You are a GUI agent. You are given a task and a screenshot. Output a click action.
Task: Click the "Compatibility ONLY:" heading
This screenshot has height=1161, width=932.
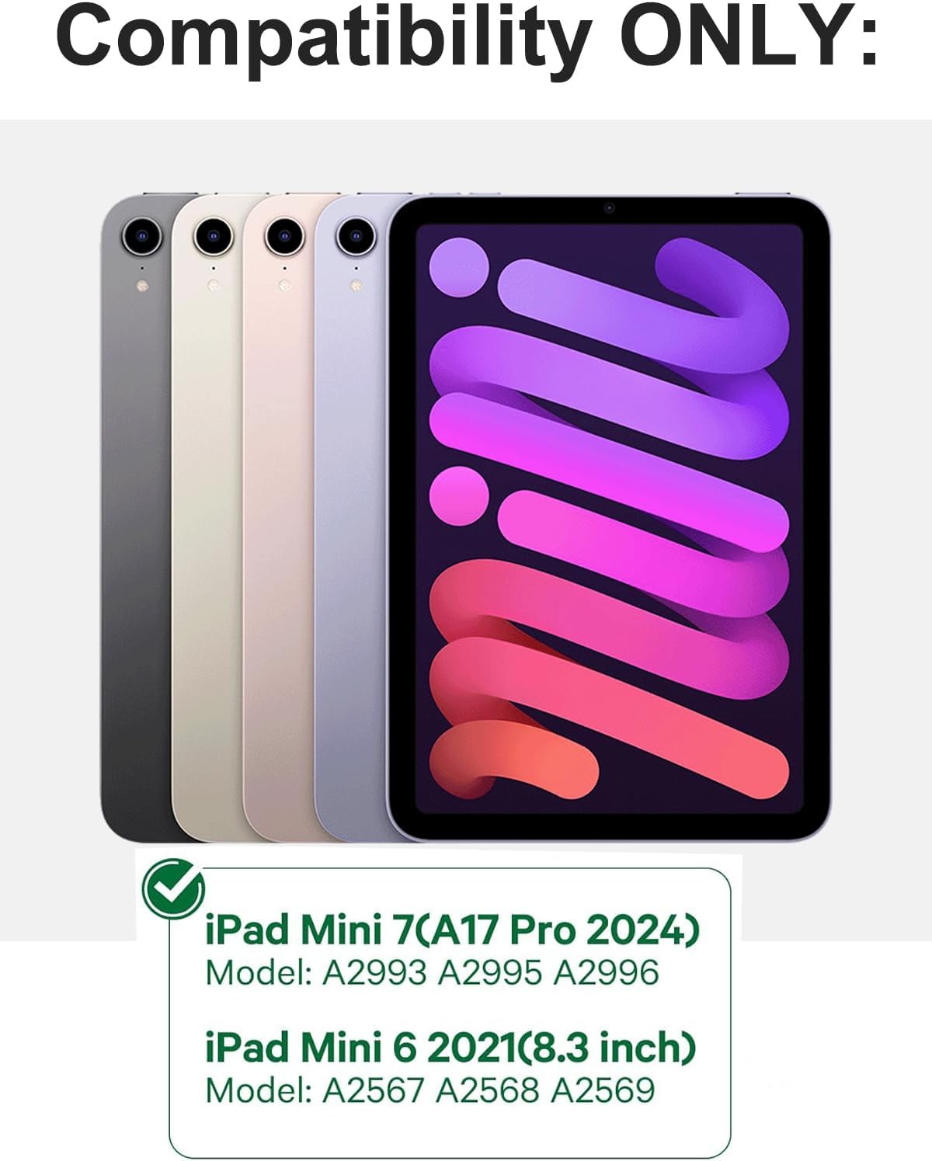(x=467, y=37)
